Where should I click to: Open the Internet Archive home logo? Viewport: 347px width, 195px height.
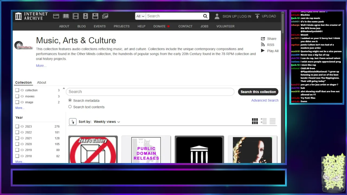pyautogui.click(x=31, y=16)
